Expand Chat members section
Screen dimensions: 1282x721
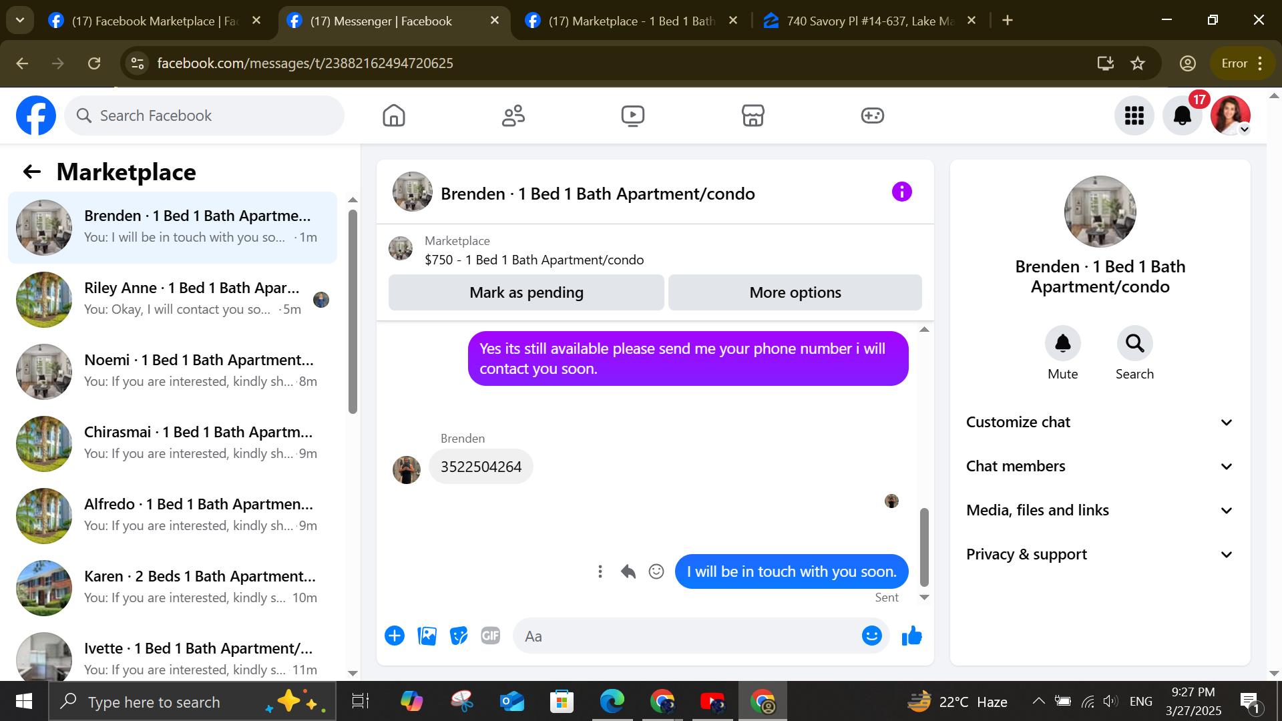[x=1100, y=466]
